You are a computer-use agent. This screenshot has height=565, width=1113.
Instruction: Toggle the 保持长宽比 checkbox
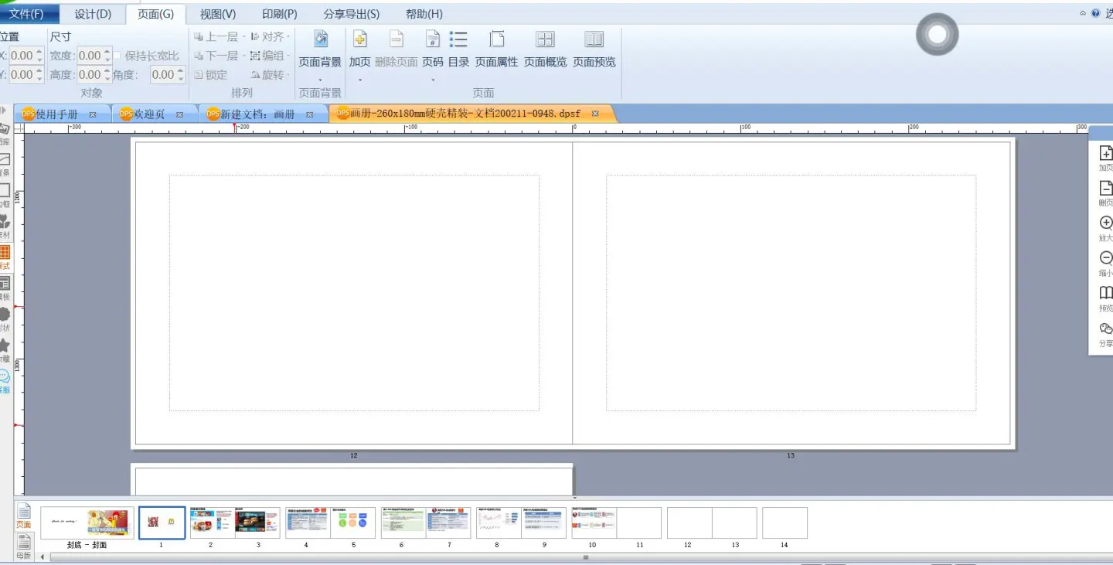coord(117,56)
